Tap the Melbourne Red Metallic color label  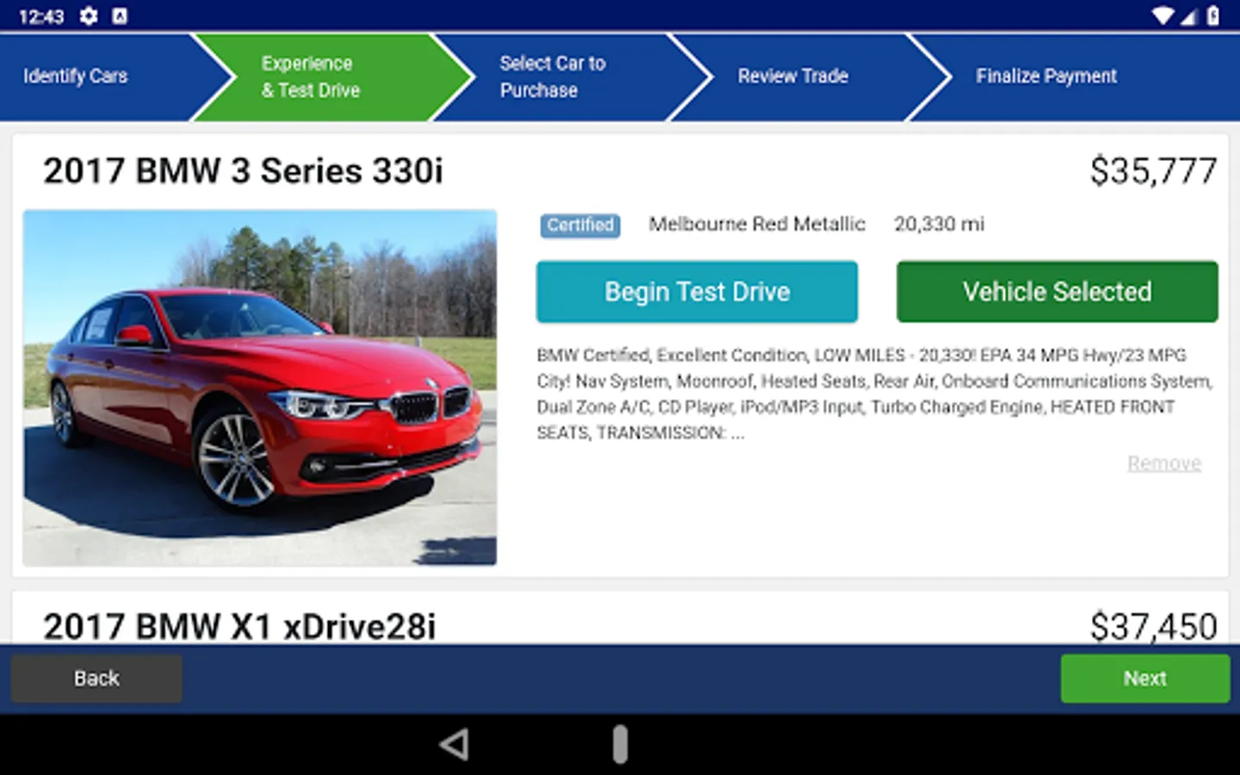[757, 224]
